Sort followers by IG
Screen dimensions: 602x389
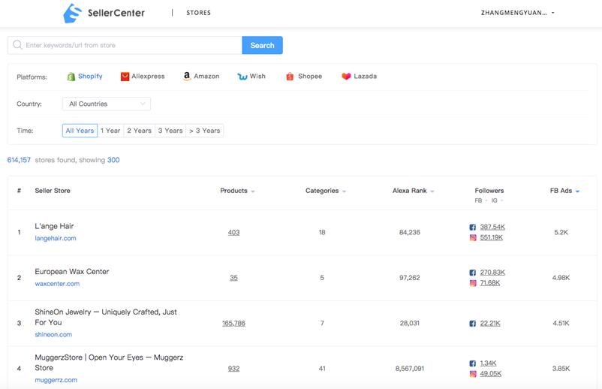[497, 201]
